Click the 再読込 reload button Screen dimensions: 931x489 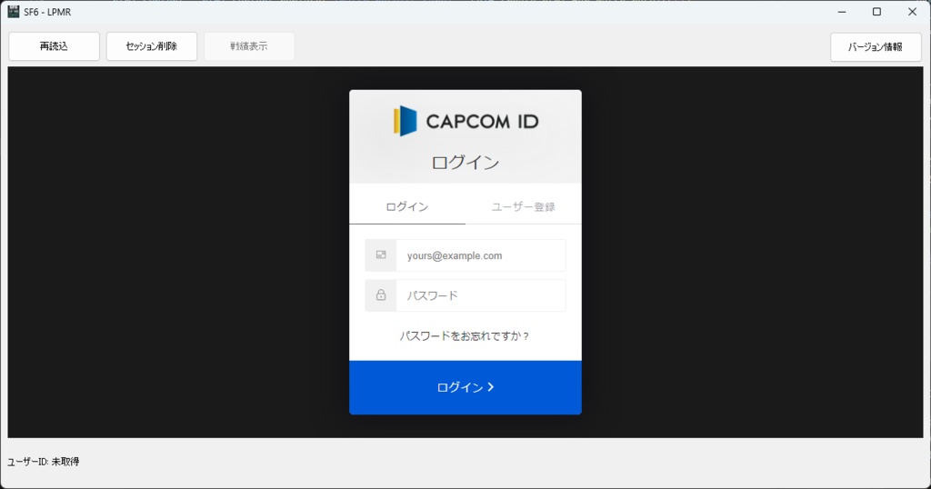tap(54, 46)
